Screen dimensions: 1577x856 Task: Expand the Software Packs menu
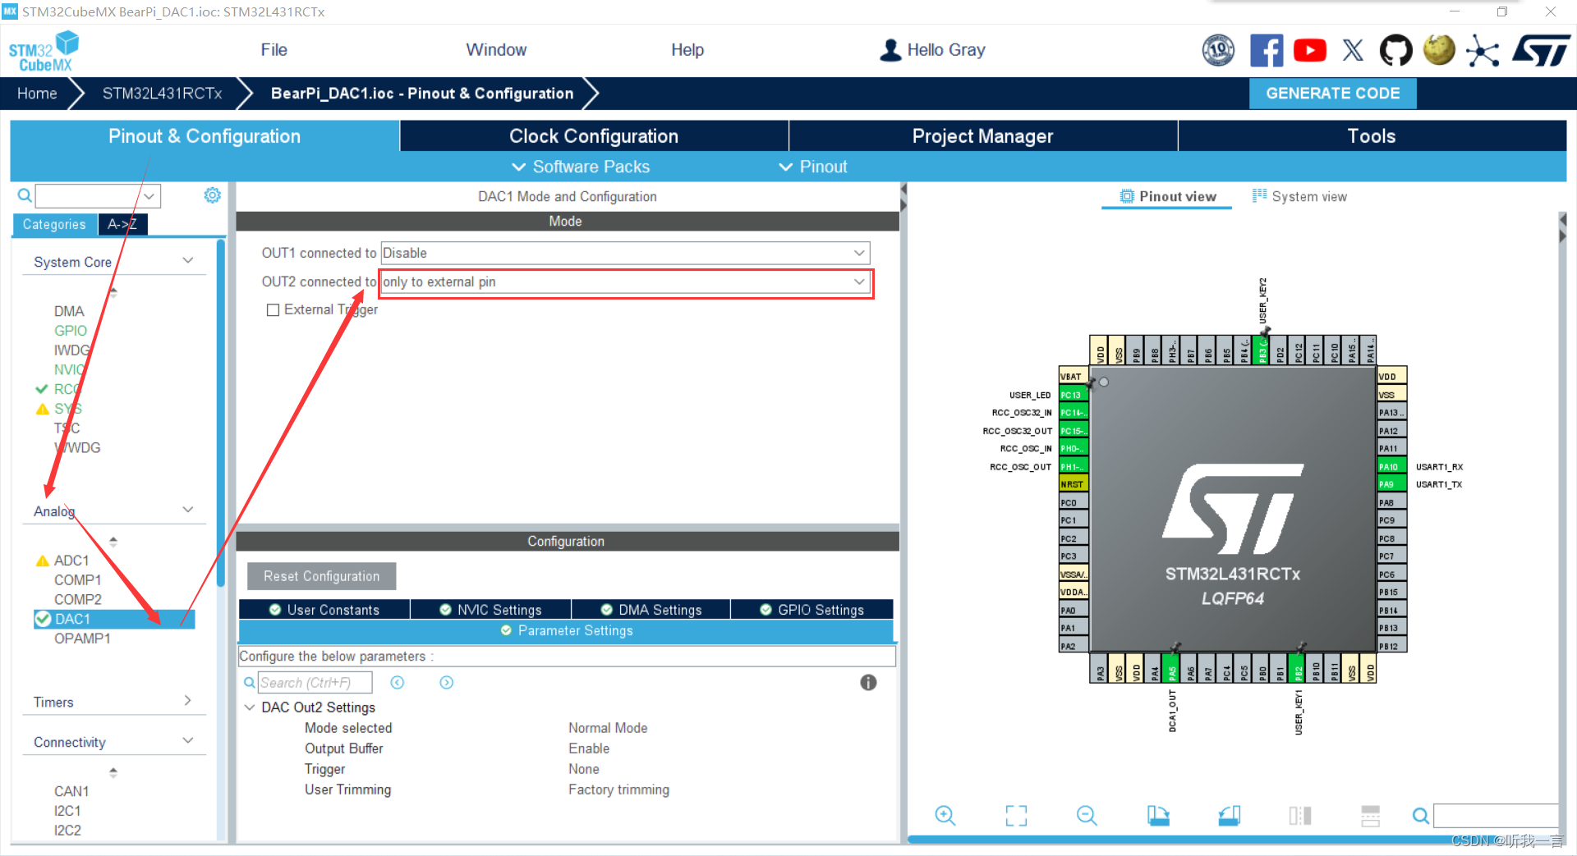tap(581, 167)
